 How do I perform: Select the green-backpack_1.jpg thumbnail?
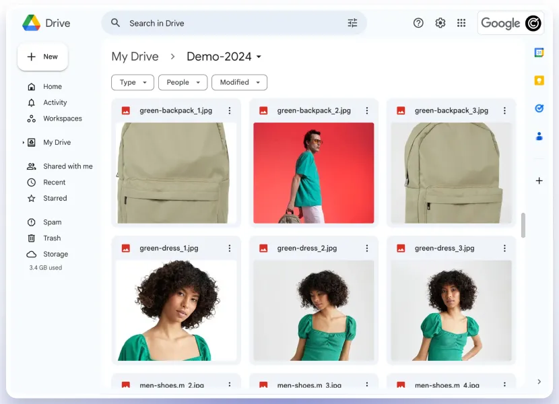[176, 173]
